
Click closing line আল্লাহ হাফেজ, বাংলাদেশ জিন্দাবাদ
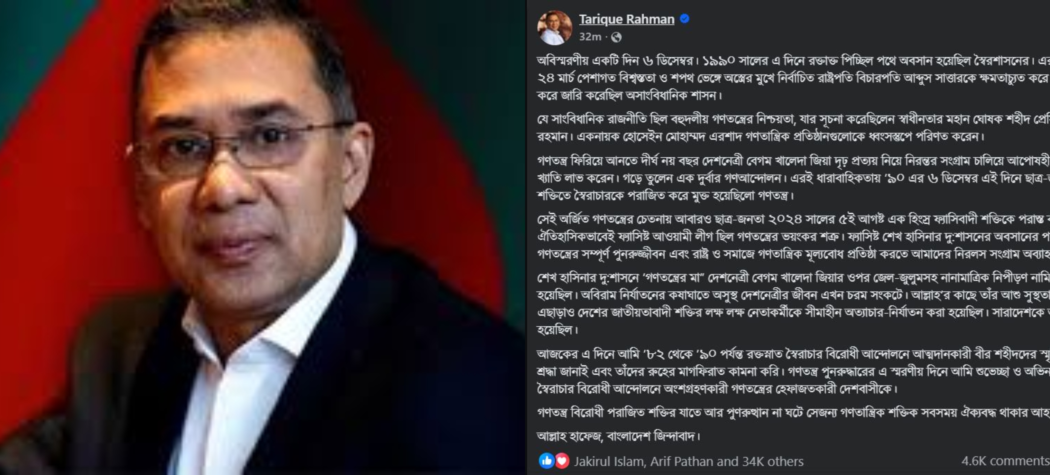click(619, 436)
